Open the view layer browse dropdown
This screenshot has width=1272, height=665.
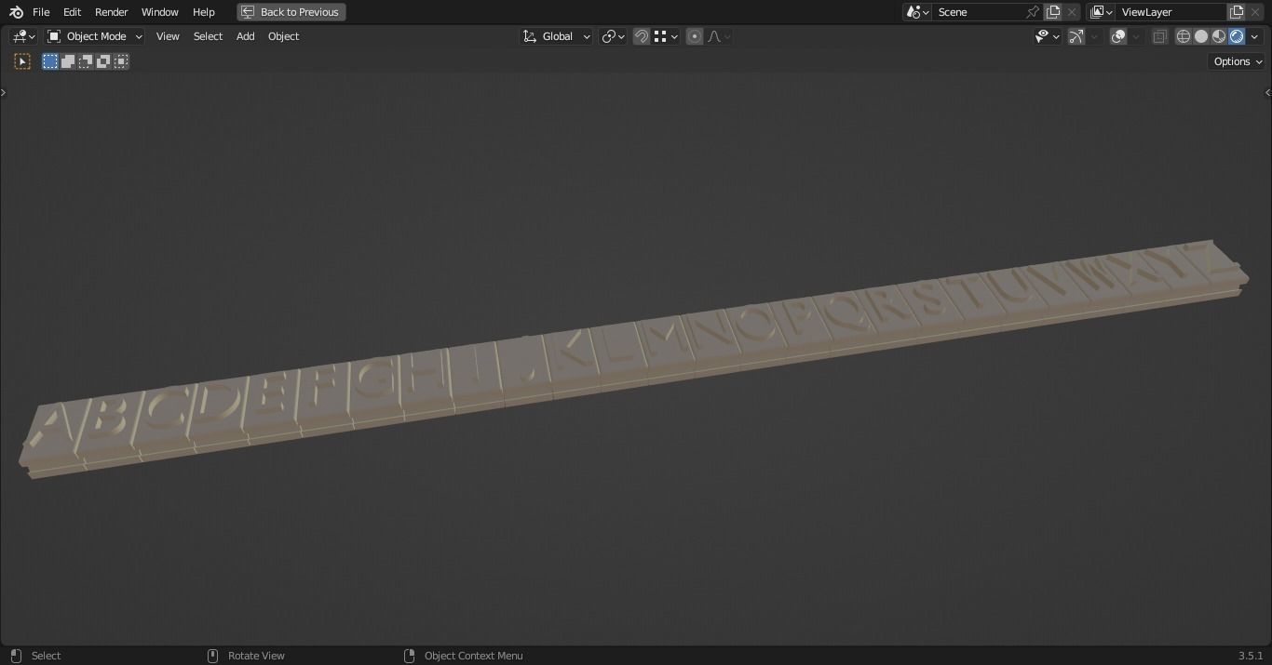click(x=1101, y=12)
